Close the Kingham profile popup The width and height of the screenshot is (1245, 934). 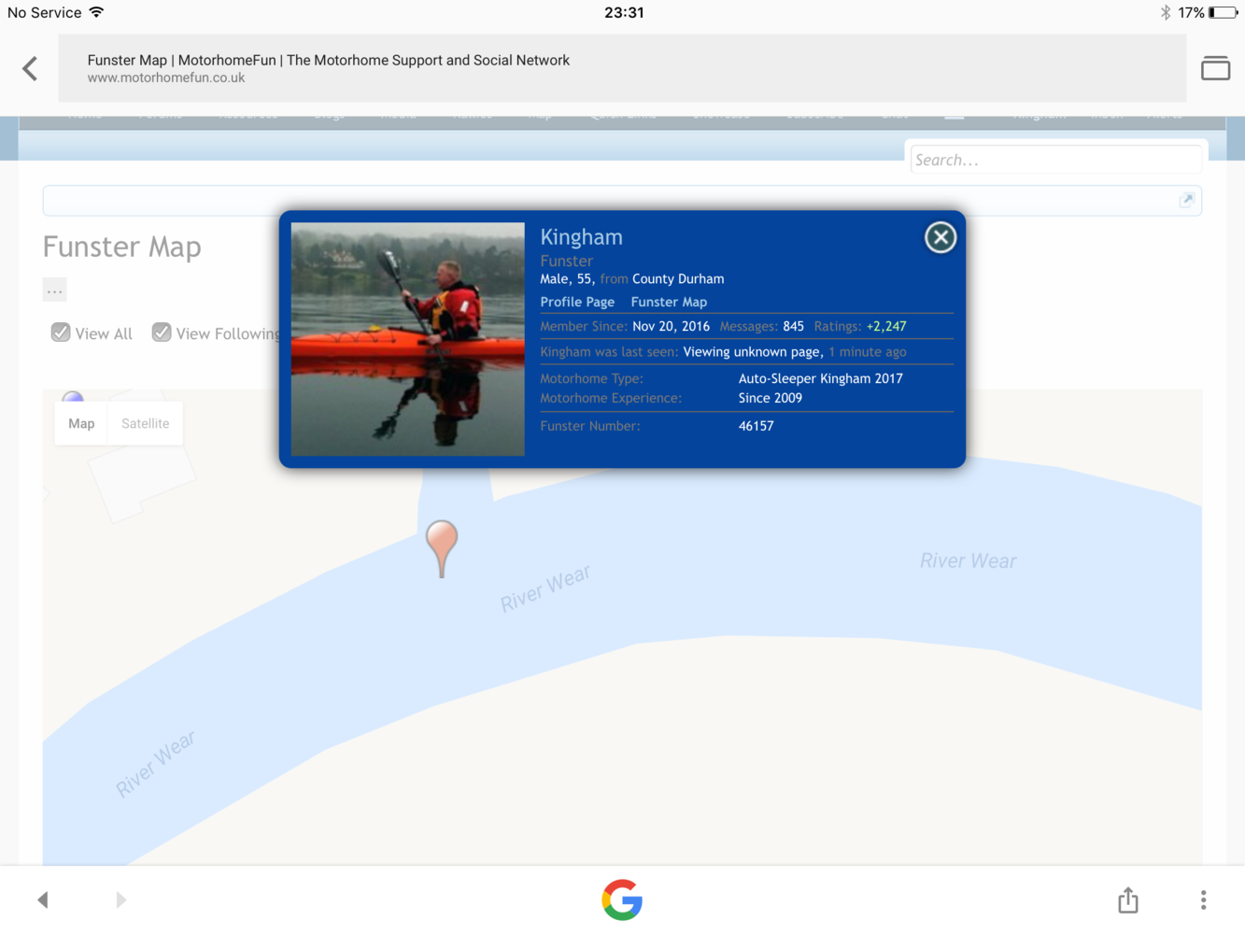(941, 237)
